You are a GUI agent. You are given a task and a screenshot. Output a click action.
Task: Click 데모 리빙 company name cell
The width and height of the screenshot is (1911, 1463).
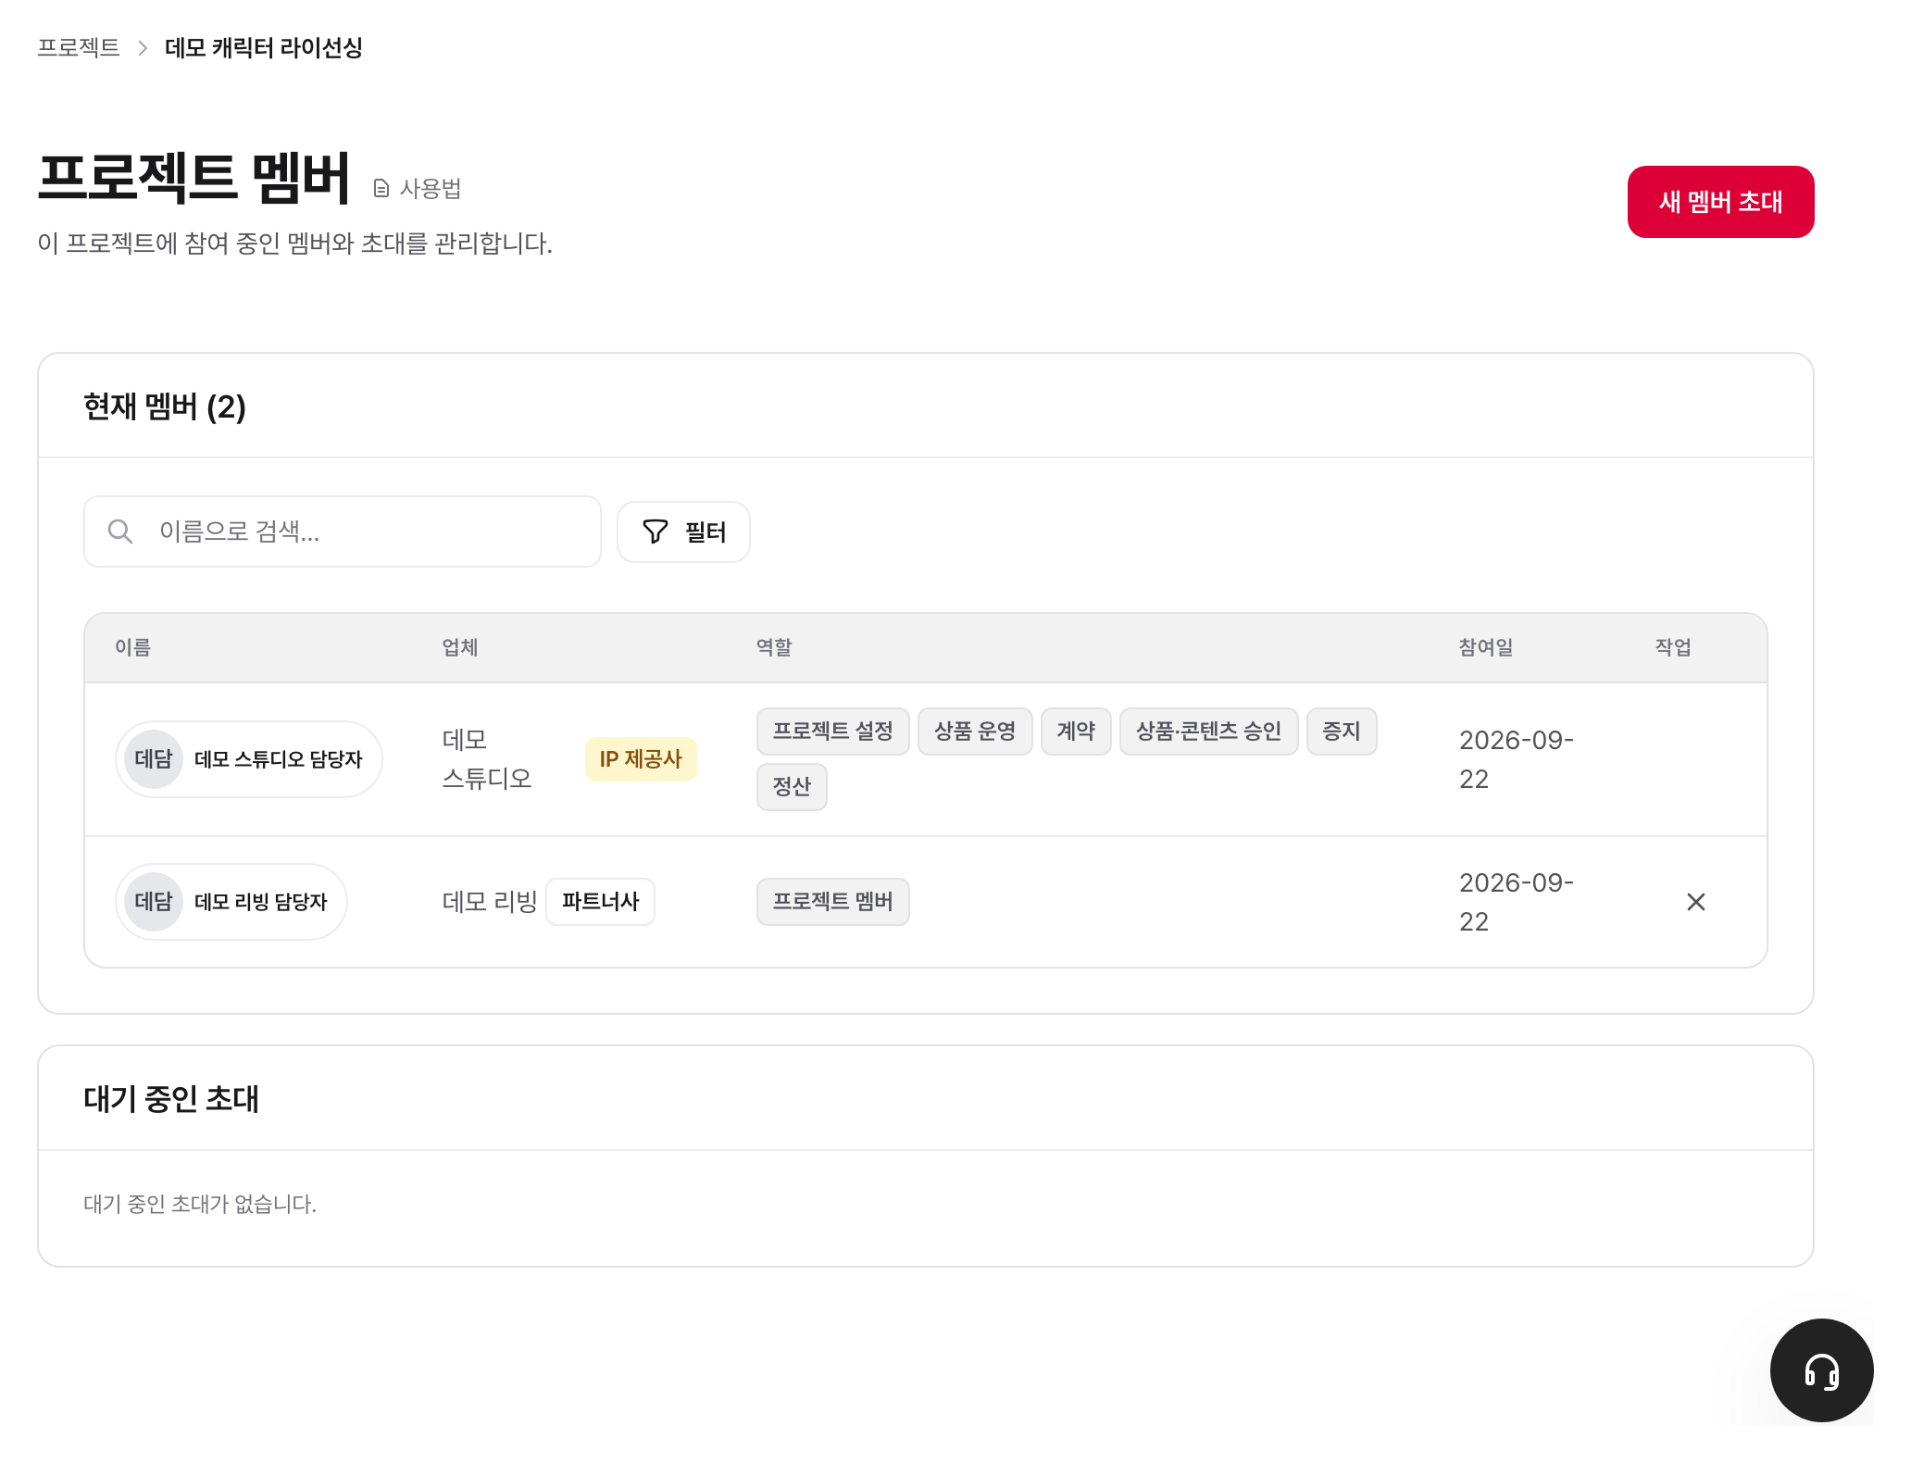coord(490,902)
